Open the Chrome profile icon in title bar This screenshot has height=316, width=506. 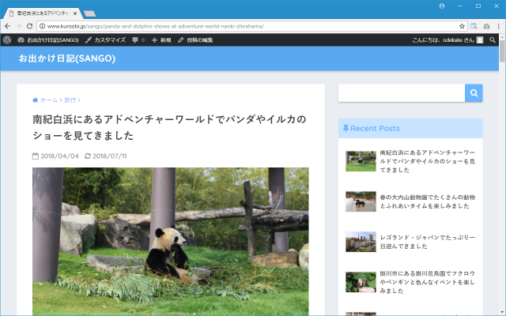point(442,6)
